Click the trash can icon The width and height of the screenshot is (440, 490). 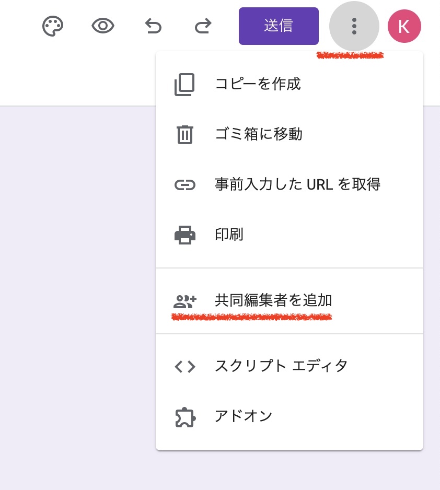tap(184, 135)
